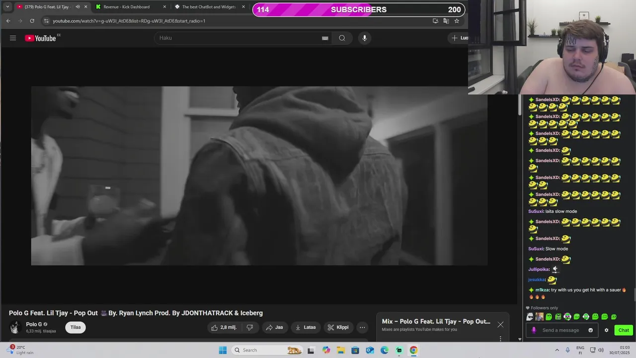The height and width of the screenshot is (358, 636).
Task: Open the tab search dropdown arrow
Action: click(7, 7)
